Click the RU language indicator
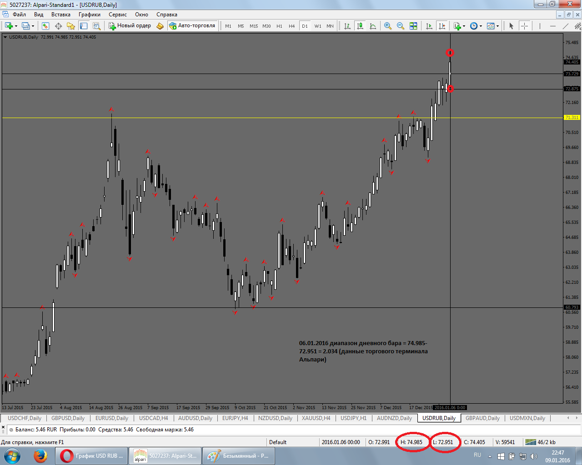Image resolution: width=582 pixels, height=465 pixels. click(x=477, y=455)
